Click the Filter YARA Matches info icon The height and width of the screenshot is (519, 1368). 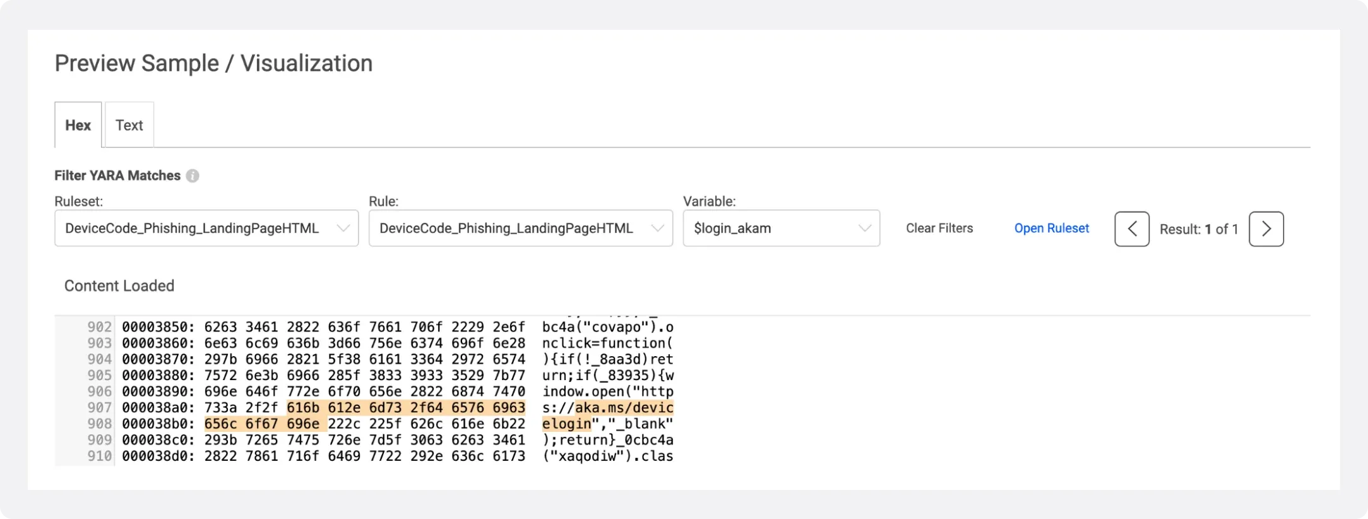[x=193, y=176]
